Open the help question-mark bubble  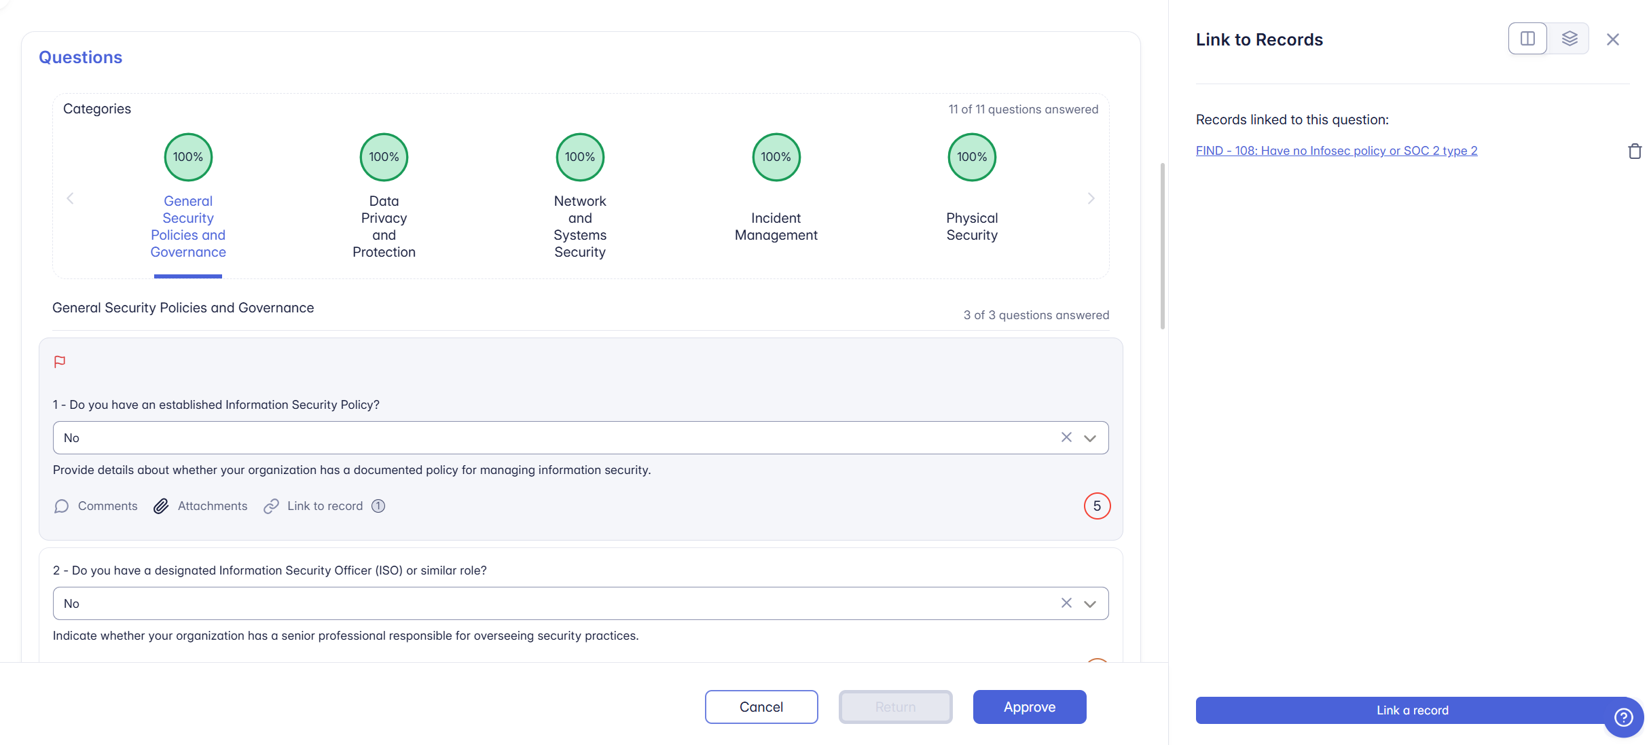click(x=1624, y=717)
